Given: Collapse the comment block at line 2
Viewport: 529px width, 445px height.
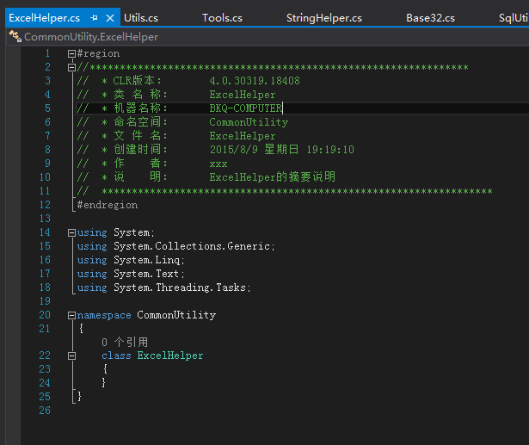Looking at the screenshot, I should [x=71, y=67].
